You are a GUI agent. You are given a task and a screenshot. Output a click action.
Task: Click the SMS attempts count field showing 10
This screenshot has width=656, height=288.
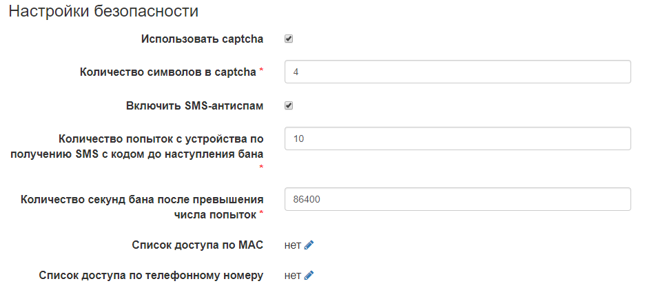[x=458, y=138]
